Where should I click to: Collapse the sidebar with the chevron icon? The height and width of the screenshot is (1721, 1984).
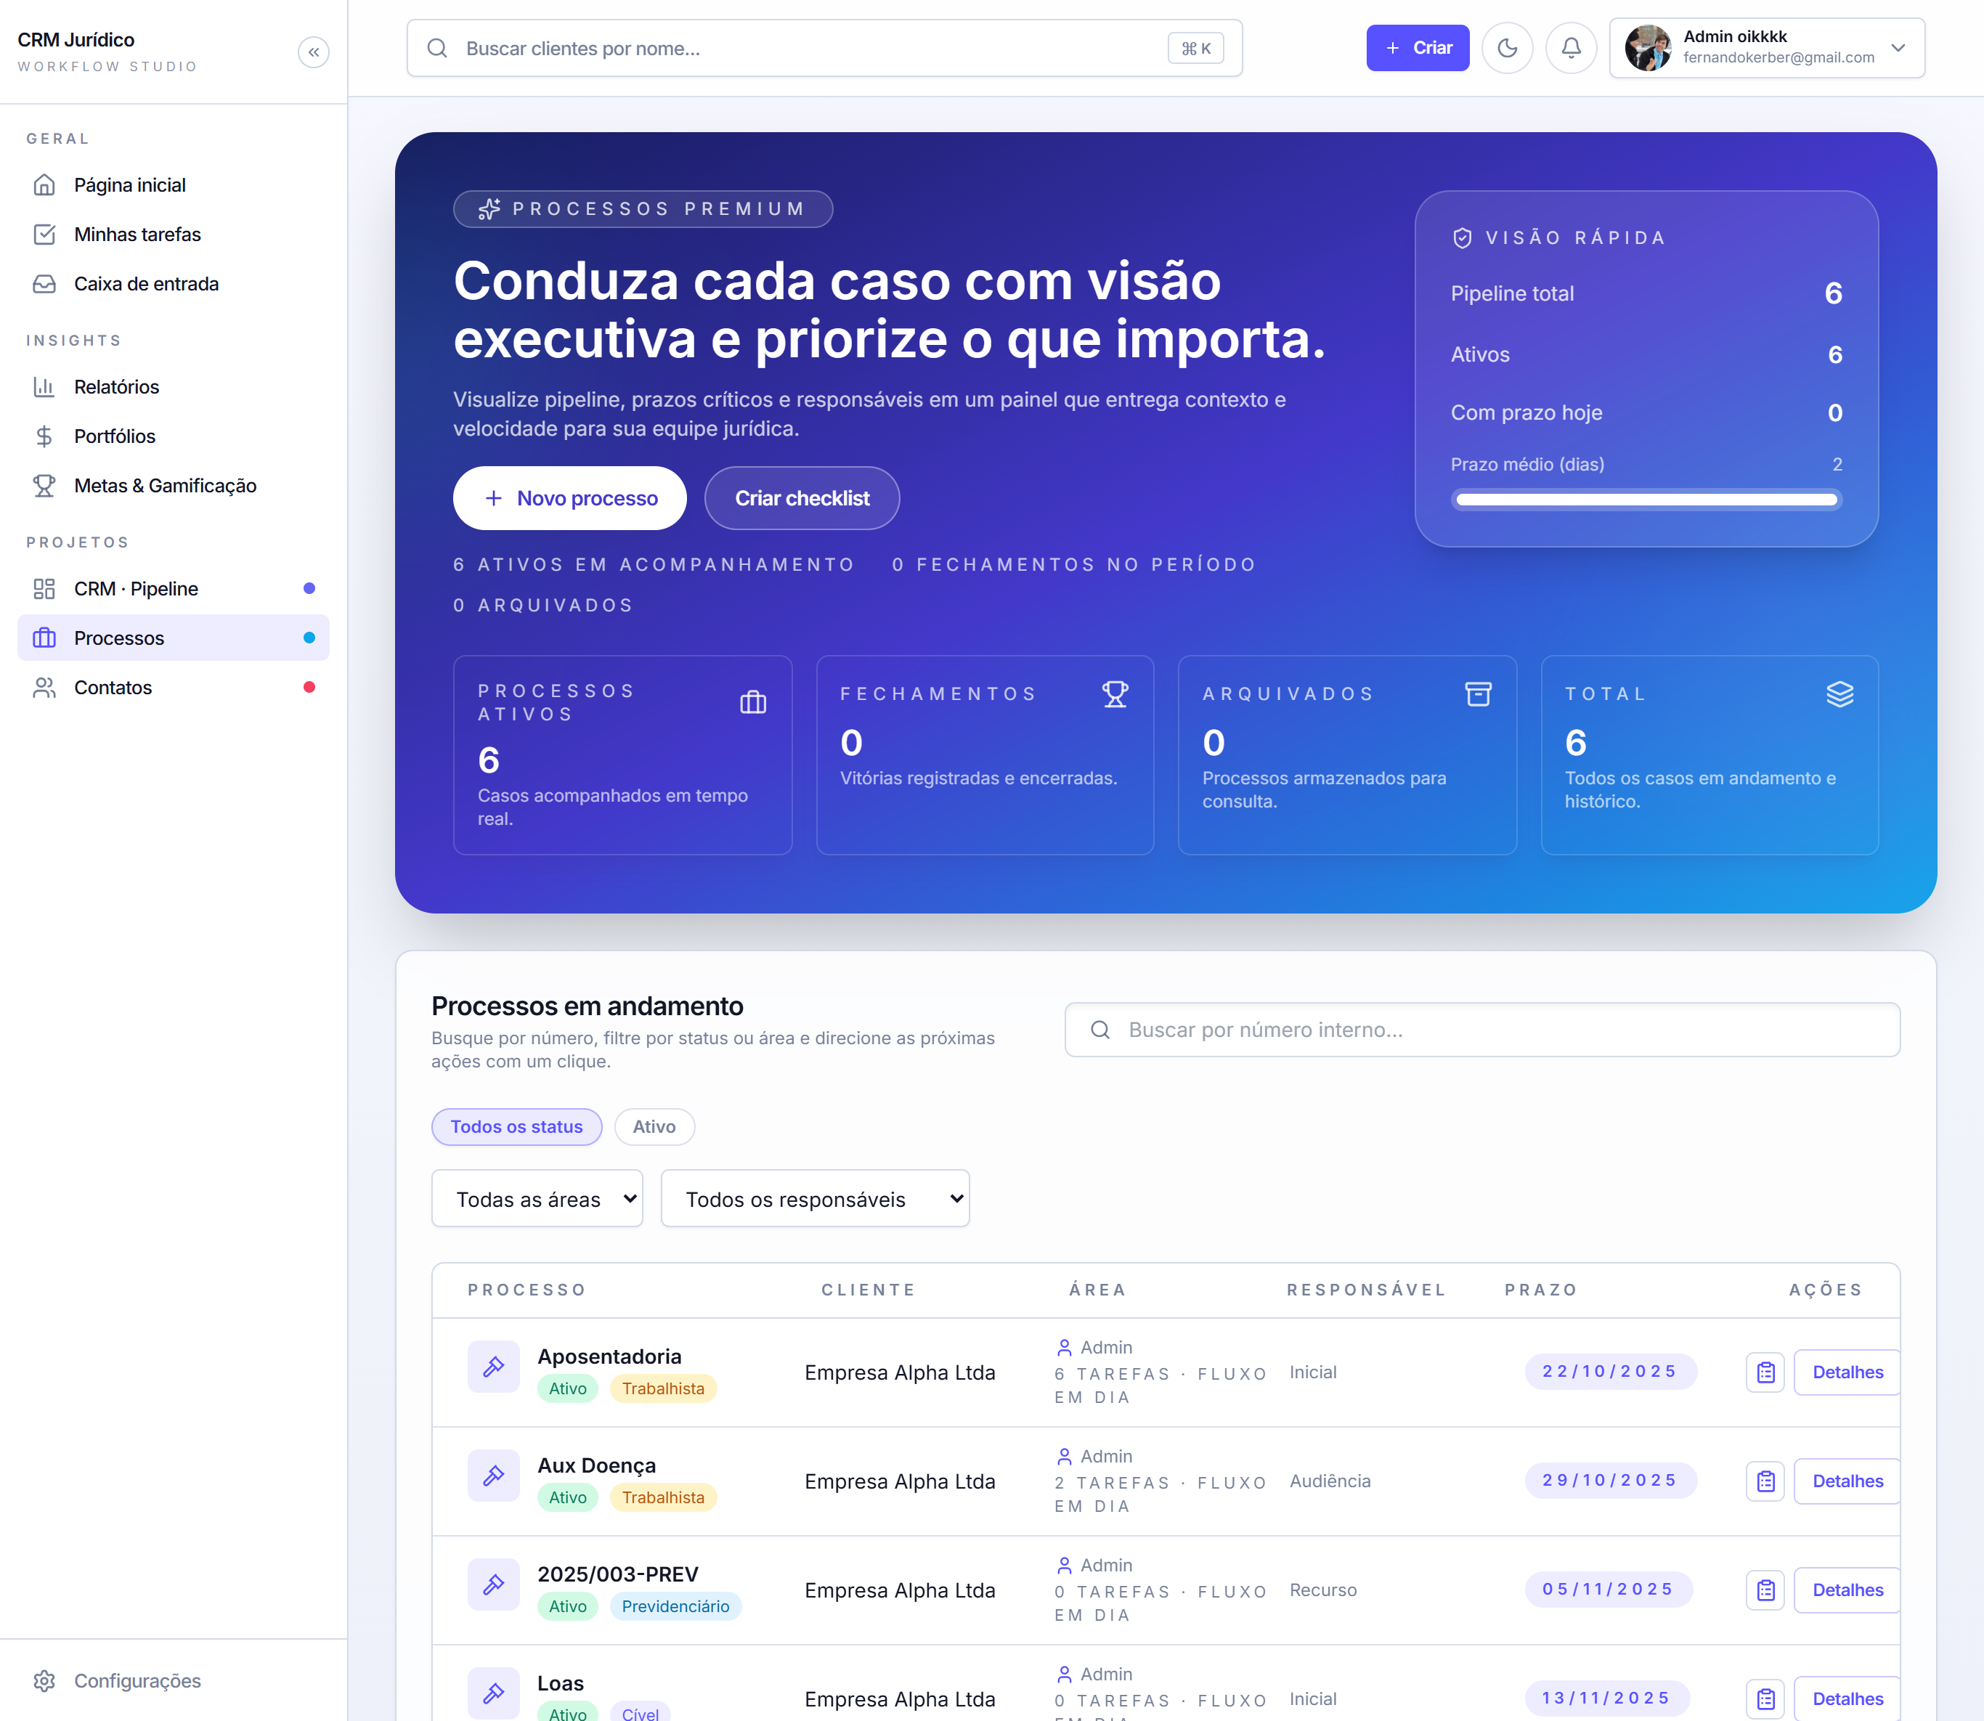(313, 52)
